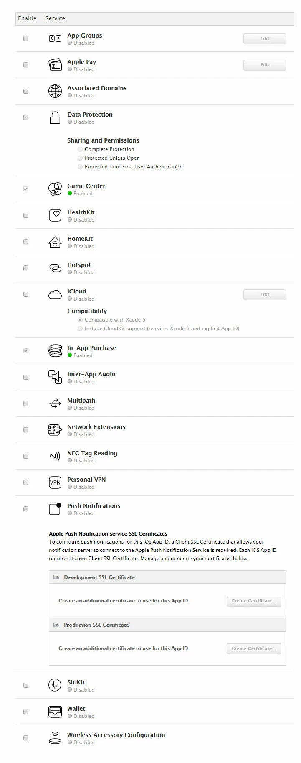Toggle the In-App Purchase checkbox

tap(26, 351)
